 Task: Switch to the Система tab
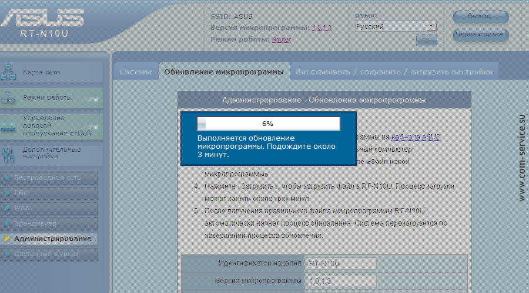click(x=136, y=71)
